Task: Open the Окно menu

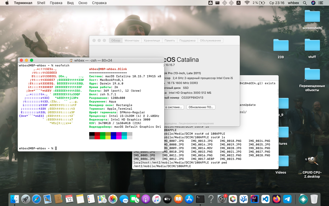Action: coord(83,3)
